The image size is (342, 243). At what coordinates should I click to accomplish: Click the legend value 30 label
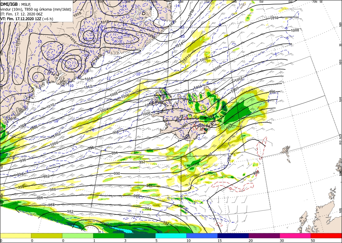[281, 241]
